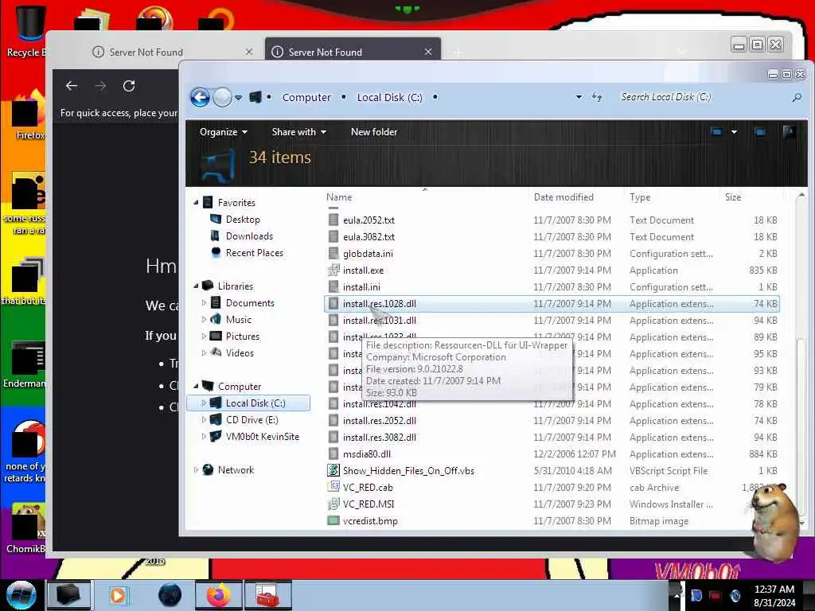The image size is (815, 611).
Task: Sort files by the Name column
Action: (x=339, y=197)
